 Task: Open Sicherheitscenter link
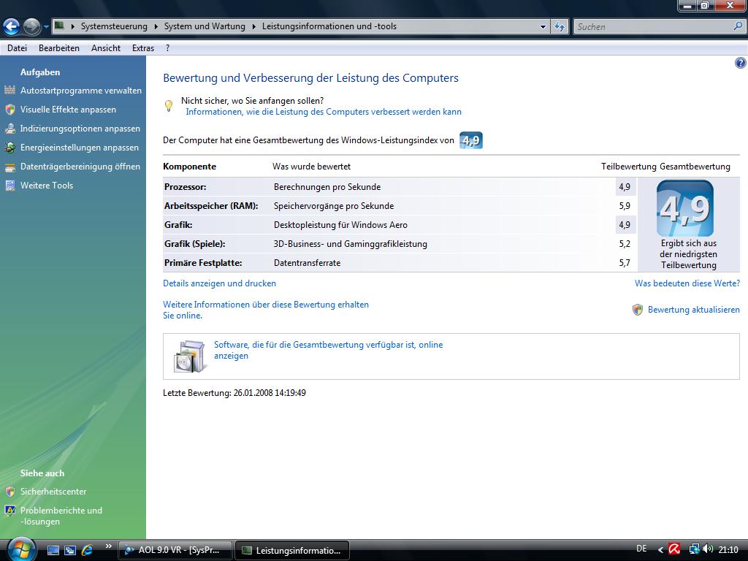(53, 492)
